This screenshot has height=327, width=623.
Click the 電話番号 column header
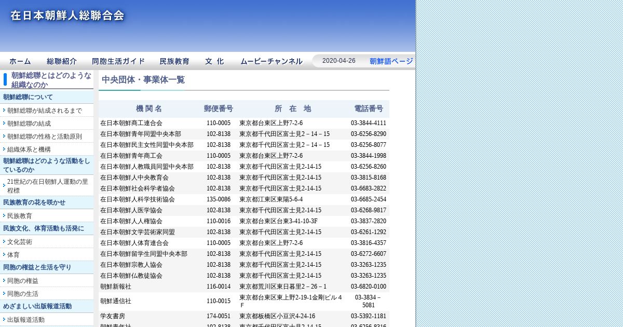tap(369, 108)
